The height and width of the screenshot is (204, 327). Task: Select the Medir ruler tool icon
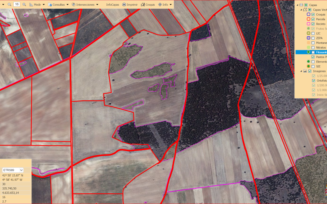click(x=31, y=5)
